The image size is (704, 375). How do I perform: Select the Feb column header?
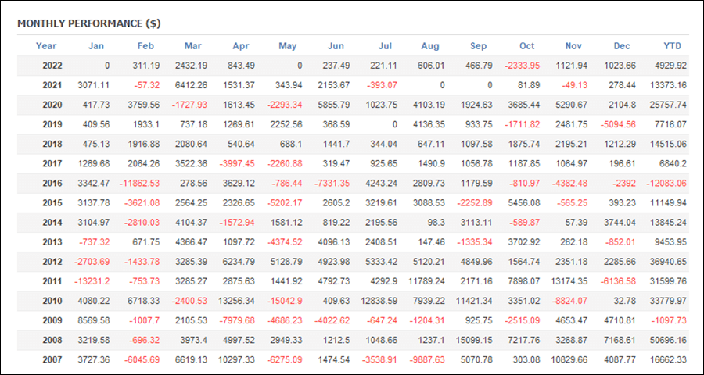pyautogui.click(x=145, y=46)
